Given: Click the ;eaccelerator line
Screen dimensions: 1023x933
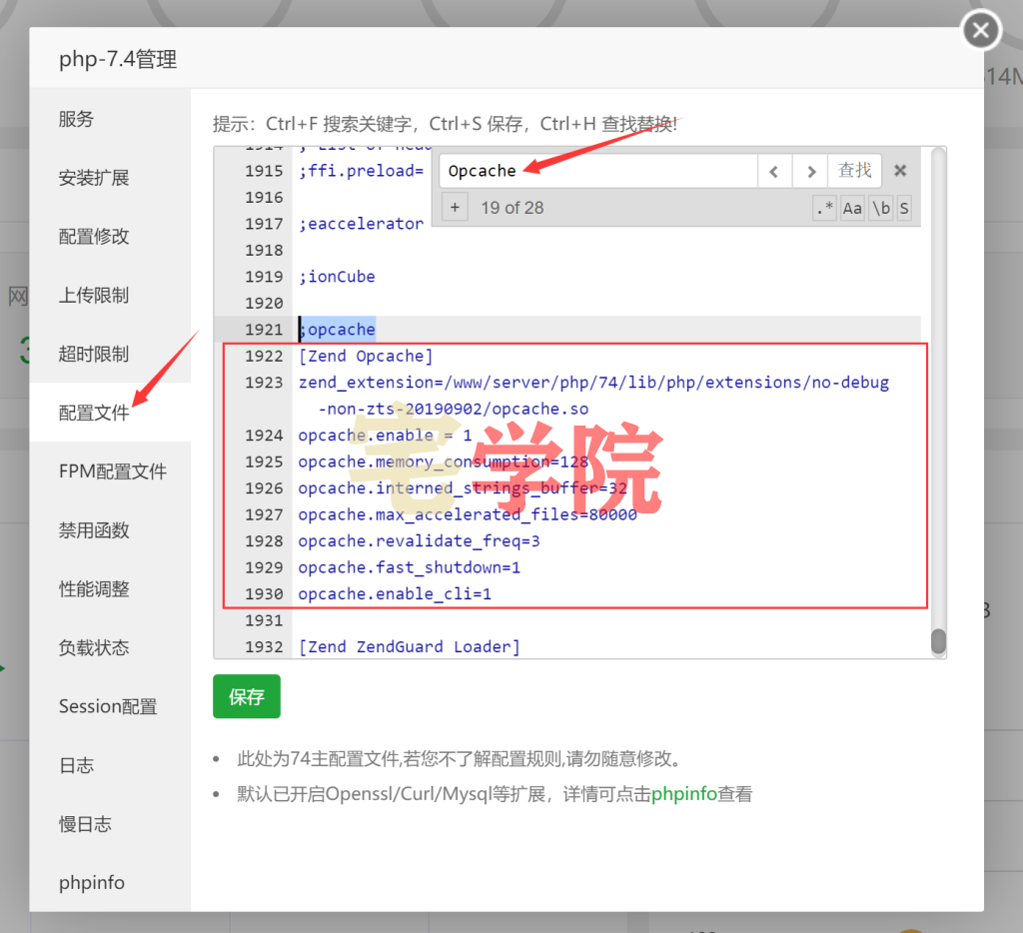Looking at the screenshot, I should (362, 224).
